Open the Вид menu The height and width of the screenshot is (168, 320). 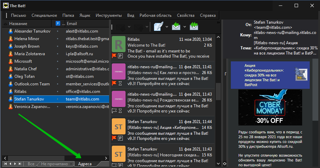tap(131, 15)
